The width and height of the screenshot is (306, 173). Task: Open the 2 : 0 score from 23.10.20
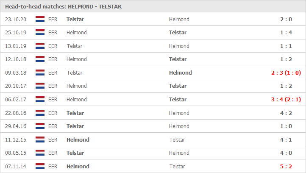pyautogui.click(x=286, y=20)
